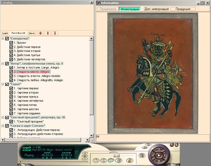Close the Catalog panel
211x166 pixels.
(x=92, y=2)
